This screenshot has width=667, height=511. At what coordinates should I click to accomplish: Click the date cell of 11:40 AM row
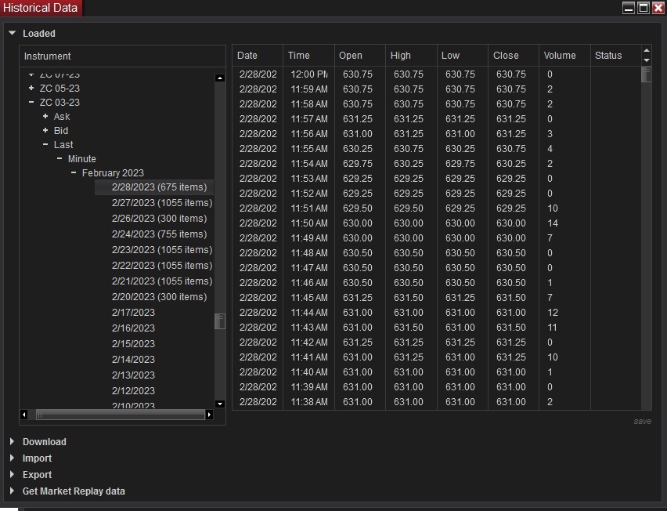point(258,372)
